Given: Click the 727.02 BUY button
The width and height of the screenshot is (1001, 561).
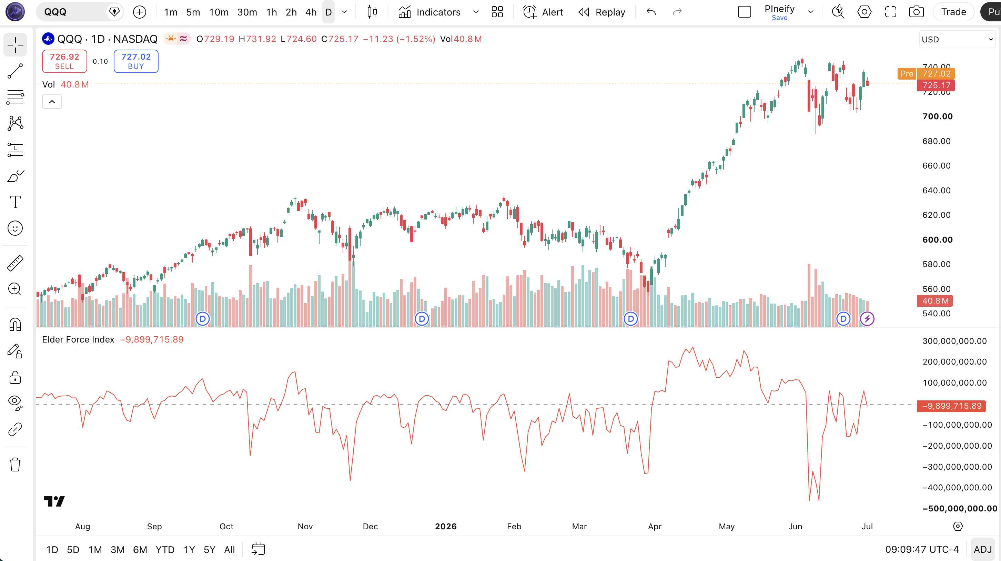Looking at the screenshot, I should click(x=136, y=61).
